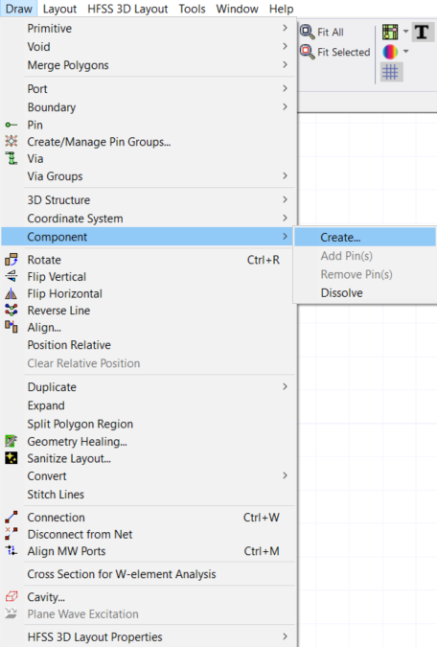This screenshot has width=437, height=647.
Task: Expand the Port submenu arrow
Action: [285, 88]
